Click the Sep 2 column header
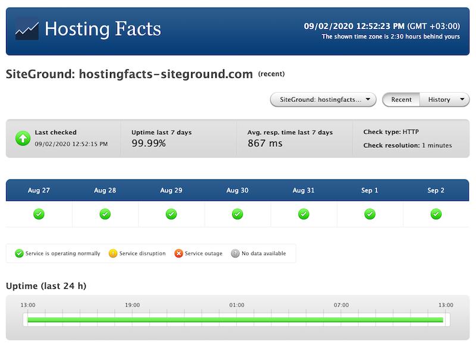Image resolution: width=476 pixels, height=346 pixels. pyautogui.click(x=436, y=190)
